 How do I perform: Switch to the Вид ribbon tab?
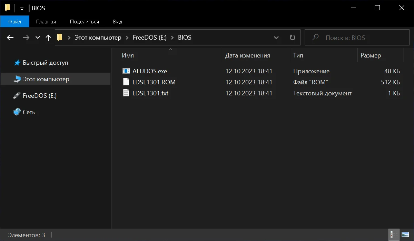pyautogui.click(x=117, y=21)
